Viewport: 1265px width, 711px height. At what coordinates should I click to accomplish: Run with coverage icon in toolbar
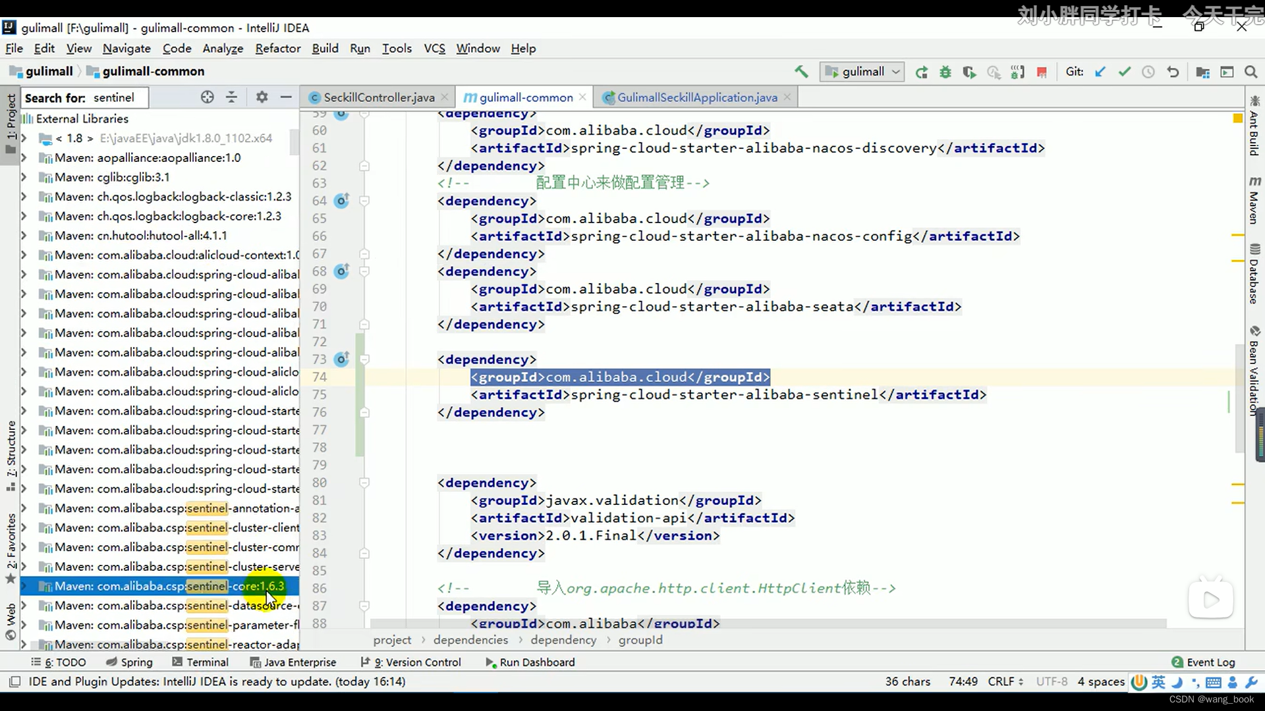[x=969, y=72]
